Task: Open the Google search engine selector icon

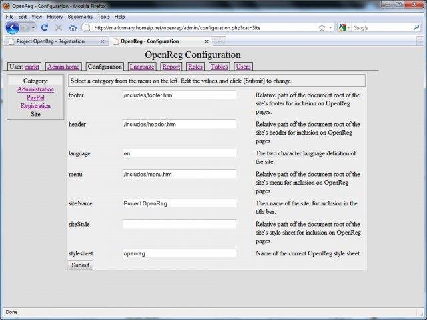Action: pyautogui.click(x=342, y=27)
